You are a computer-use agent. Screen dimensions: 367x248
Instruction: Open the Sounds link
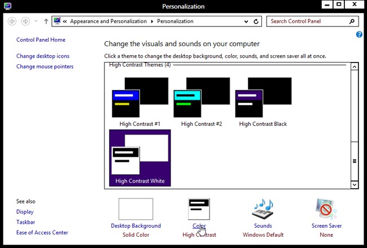pyautogui.click(x=263, y=226)
